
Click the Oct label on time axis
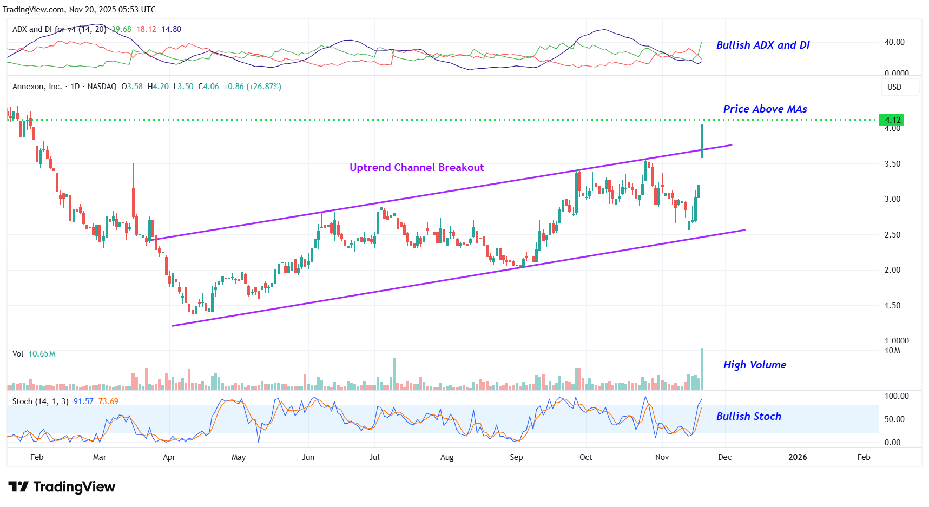(585, 457)
